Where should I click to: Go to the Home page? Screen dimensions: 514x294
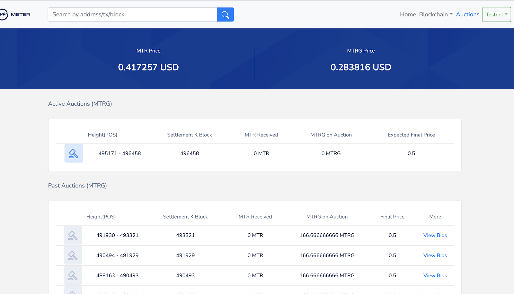tap(408, 14)
